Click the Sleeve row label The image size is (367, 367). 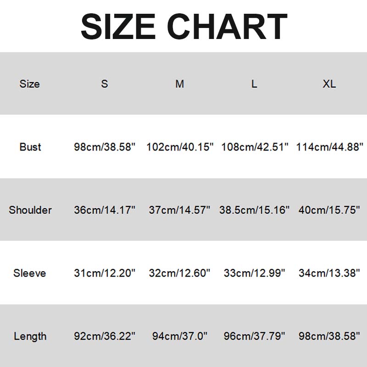click(x=30, y=273)
